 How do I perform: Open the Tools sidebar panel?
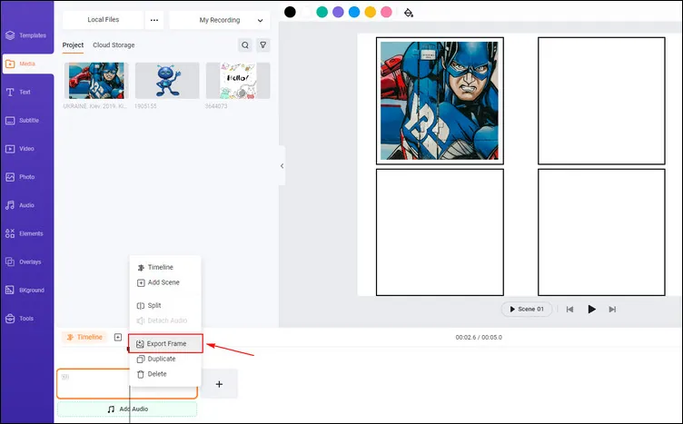(20, 318)
